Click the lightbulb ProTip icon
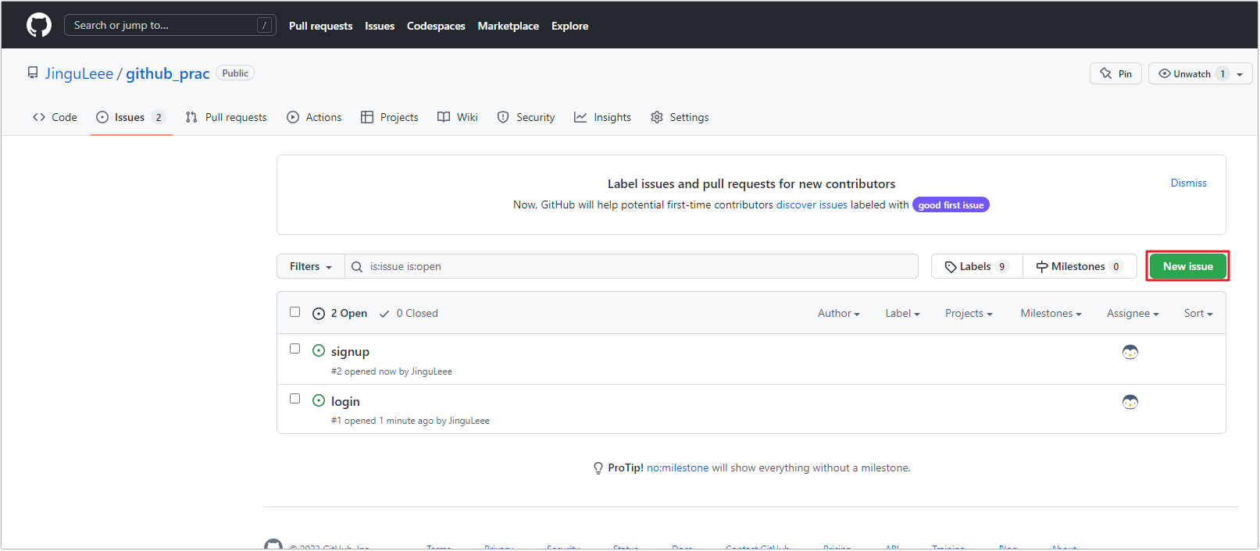The height and width of the screenshot is (551, 1260). point(598,468)
